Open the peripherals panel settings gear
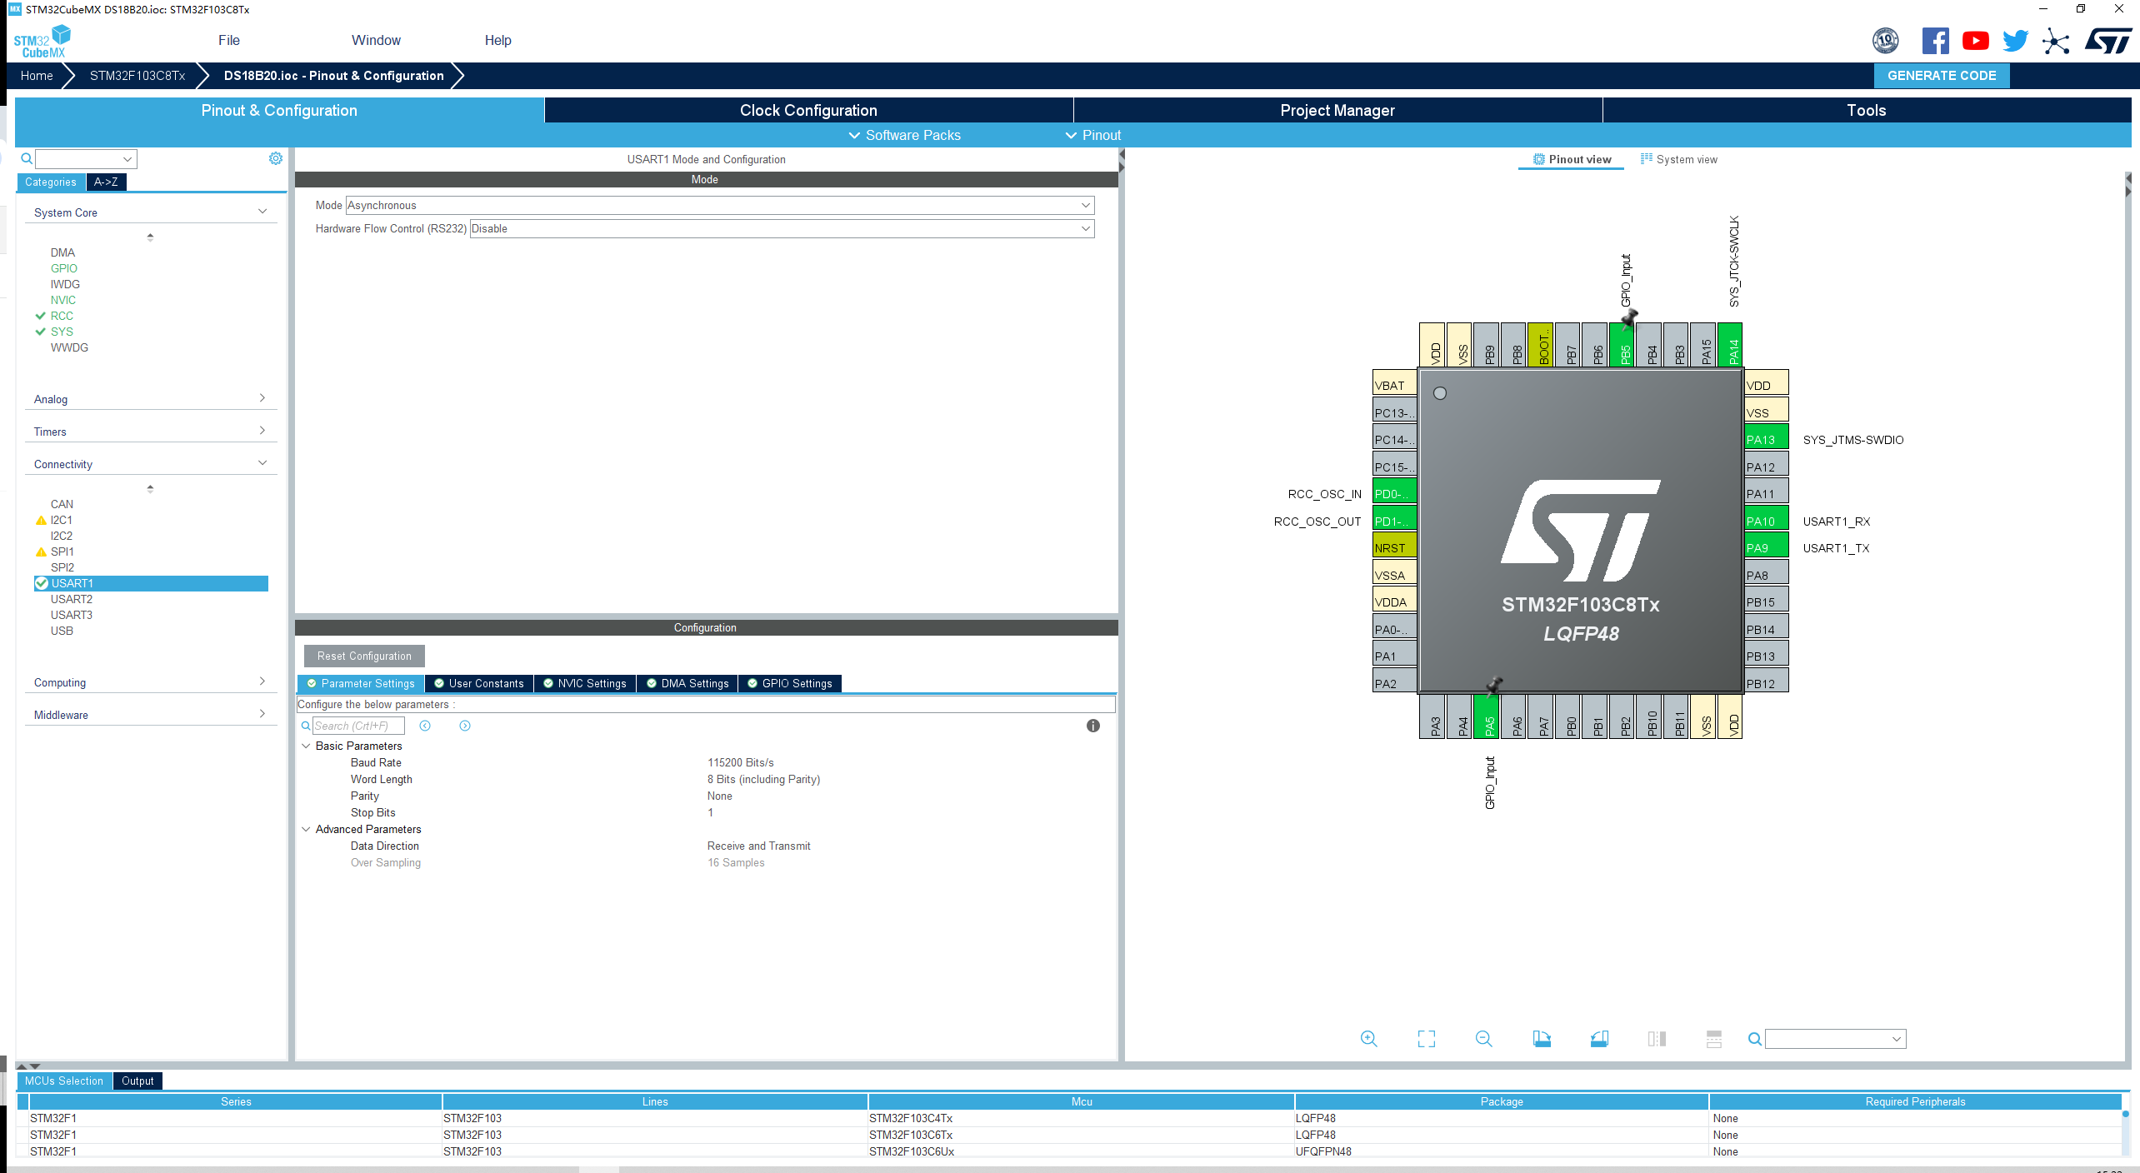This screenshot has width=2140, height=1173. point(275,158)
